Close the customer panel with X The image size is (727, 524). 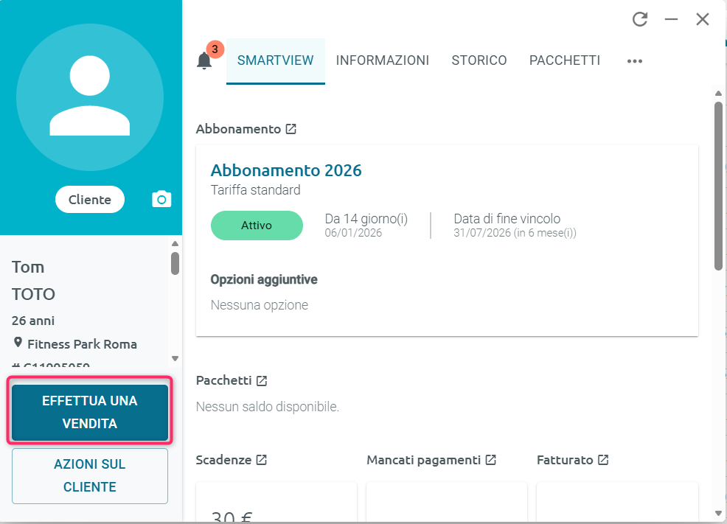[703, 19]
